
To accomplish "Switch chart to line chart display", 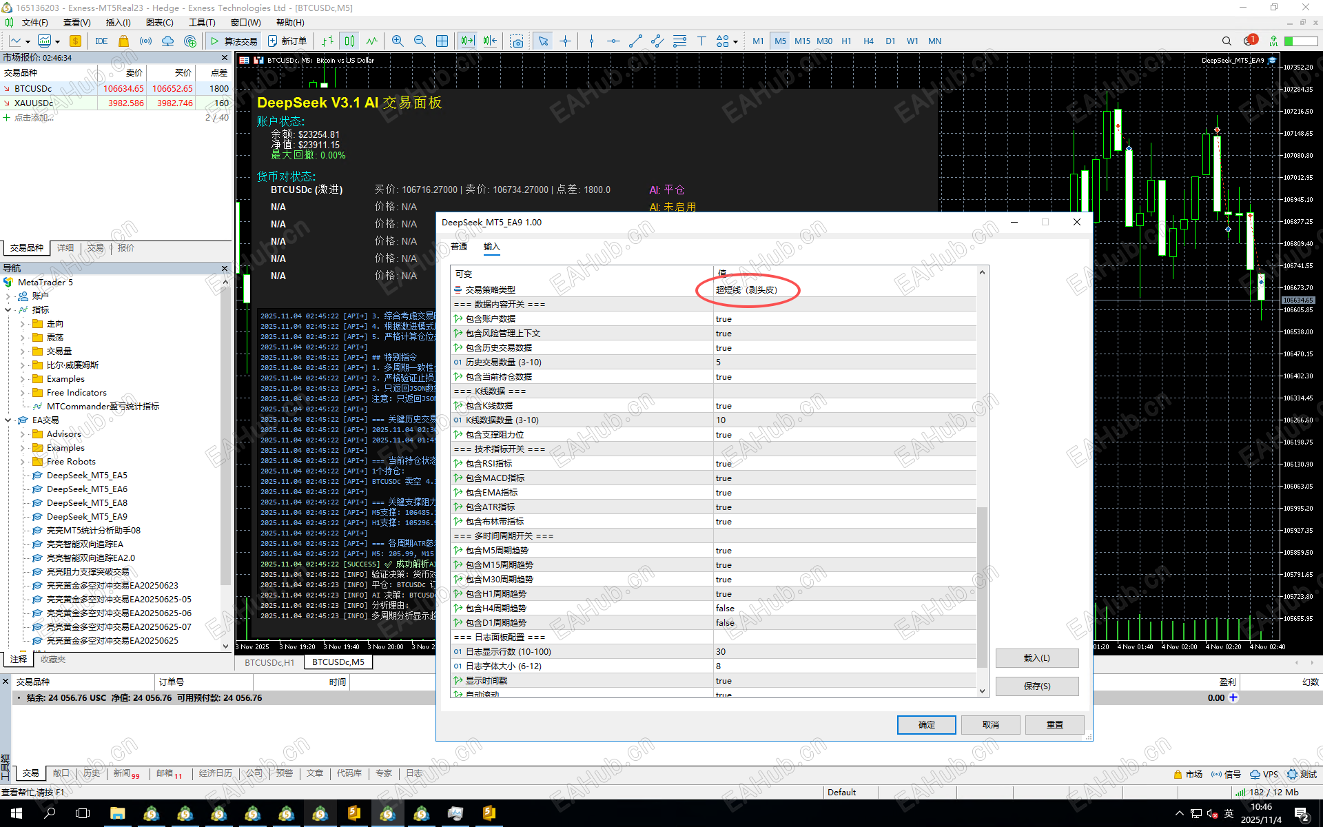I will 372,41.
